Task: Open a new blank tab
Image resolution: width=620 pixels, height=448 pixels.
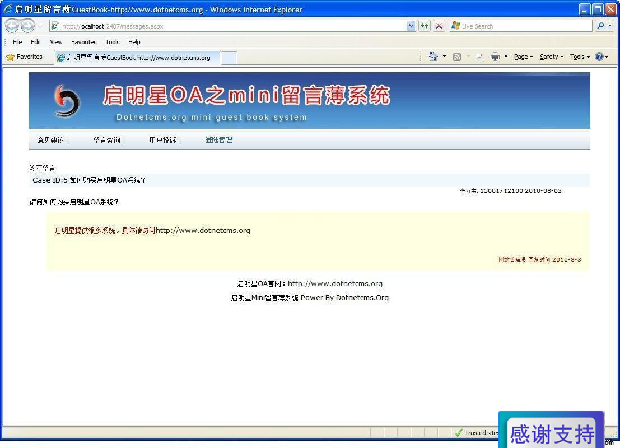Action: 229,58
